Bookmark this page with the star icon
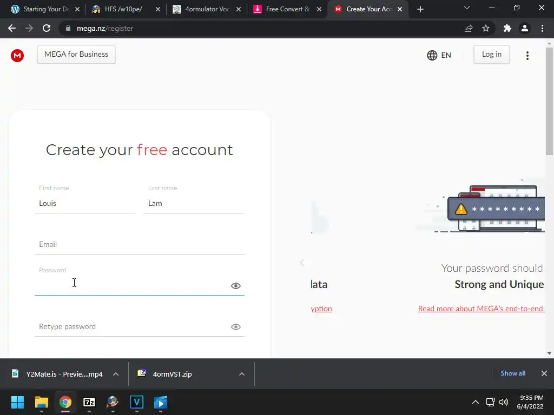 486,28
